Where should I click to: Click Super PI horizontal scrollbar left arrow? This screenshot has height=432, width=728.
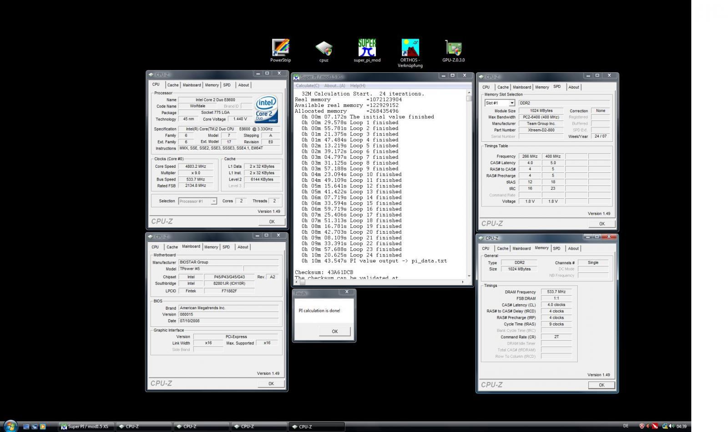[296, 282]
